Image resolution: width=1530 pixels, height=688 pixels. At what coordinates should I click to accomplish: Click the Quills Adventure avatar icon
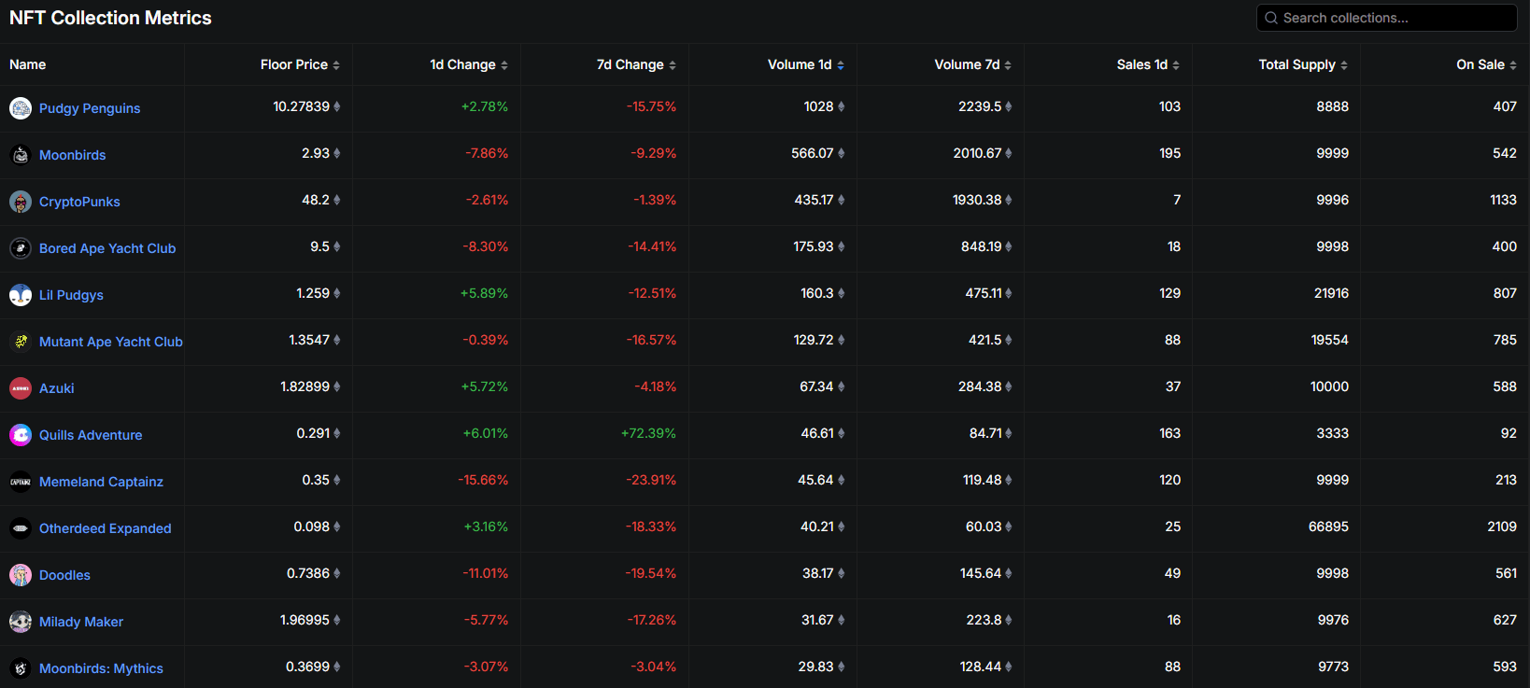[21, 435]
